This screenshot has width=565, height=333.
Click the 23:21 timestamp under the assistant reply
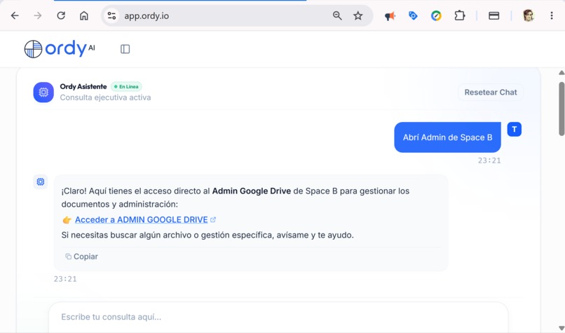coord(65,279)
